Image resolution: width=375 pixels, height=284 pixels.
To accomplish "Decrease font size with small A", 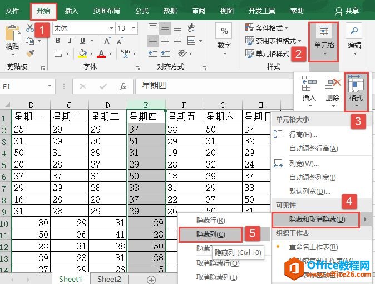I will 120,41.
